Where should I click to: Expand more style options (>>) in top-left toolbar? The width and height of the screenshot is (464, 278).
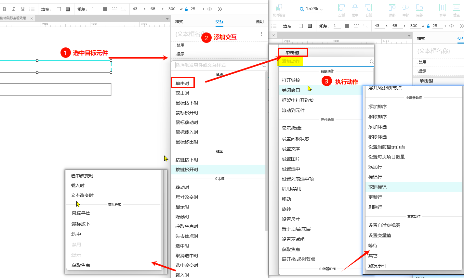220,9
